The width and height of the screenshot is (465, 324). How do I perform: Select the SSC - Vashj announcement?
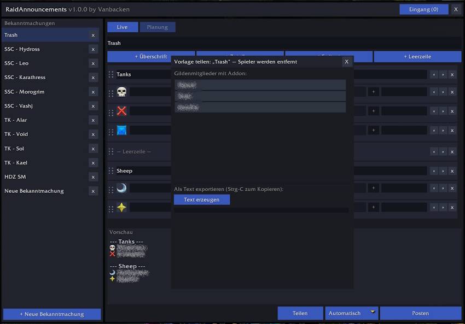(44, 106)
